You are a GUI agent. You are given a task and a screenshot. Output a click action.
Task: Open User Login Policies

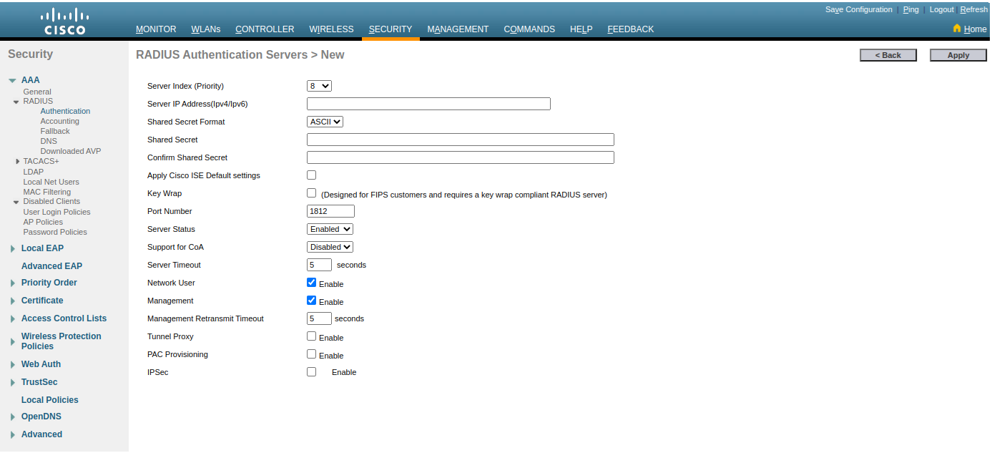tap(57, 212)
